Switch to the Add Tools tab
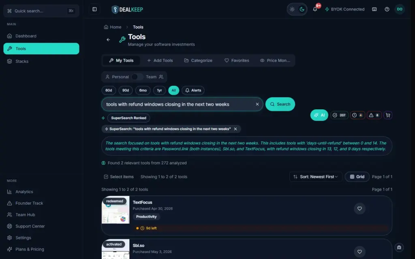Viewport: 415px width, 259px height. [x=160, y=61]
